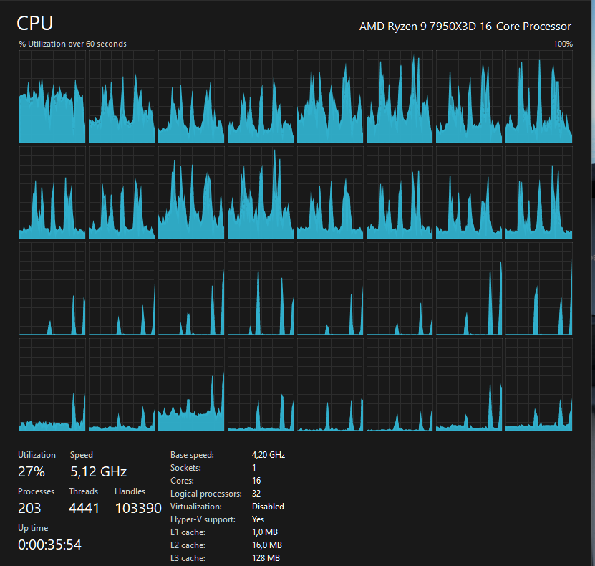Image resolution: width=595 pixels, height=566 pixels.
Task: Select the AMD Ryzen 9 7950X3D processor name
Action: pyautogui.click(x=465, y=27)
